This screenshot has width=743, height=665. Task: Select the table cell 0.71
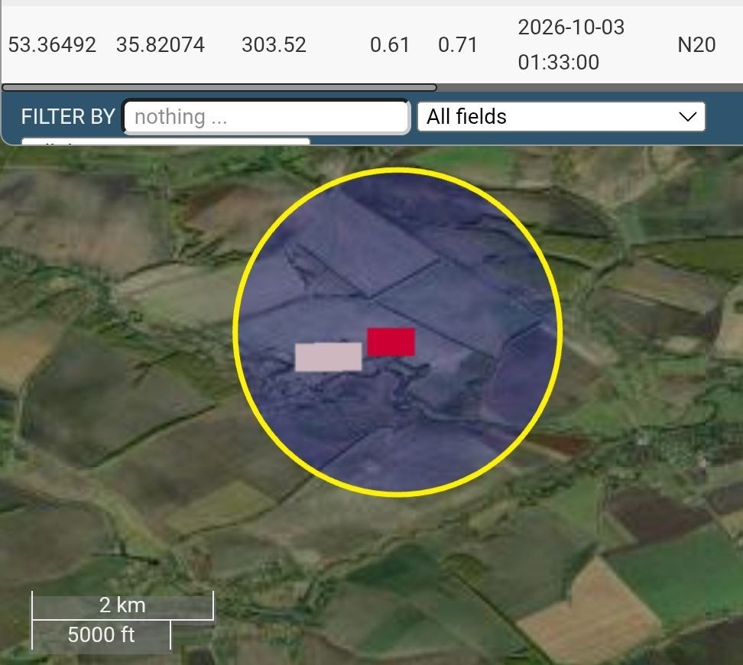coord(457,45)
